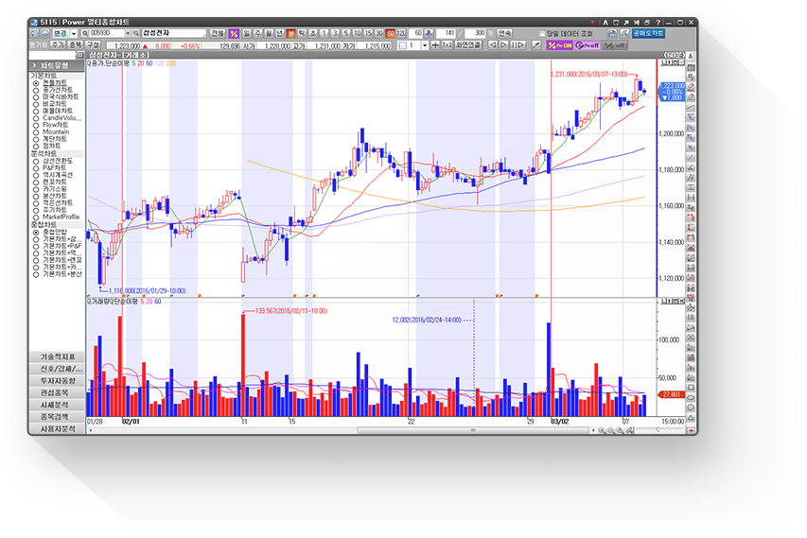Click the purple percent ON toggle
Screen dimensions: 807x538
559,45
